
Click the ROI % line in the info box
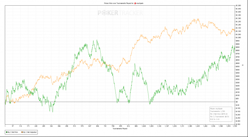coord(215,119)
